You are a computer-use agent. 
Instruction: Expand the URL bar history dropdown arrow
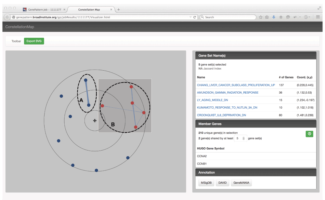(x=190, y=17)
